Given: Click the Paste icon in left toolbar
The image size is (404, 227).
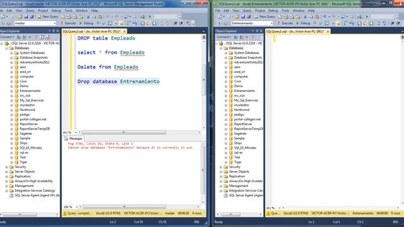Looking at the screenshot, I should [100, 16].
